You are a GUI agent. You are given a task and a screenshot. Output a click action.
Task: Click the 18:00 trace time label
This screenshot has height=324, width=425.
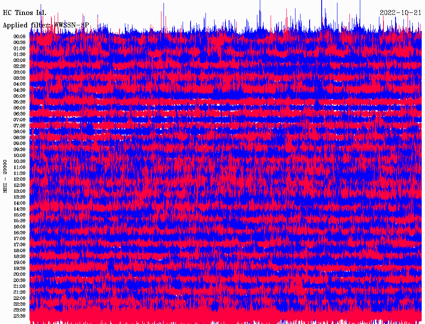point(20,250)
